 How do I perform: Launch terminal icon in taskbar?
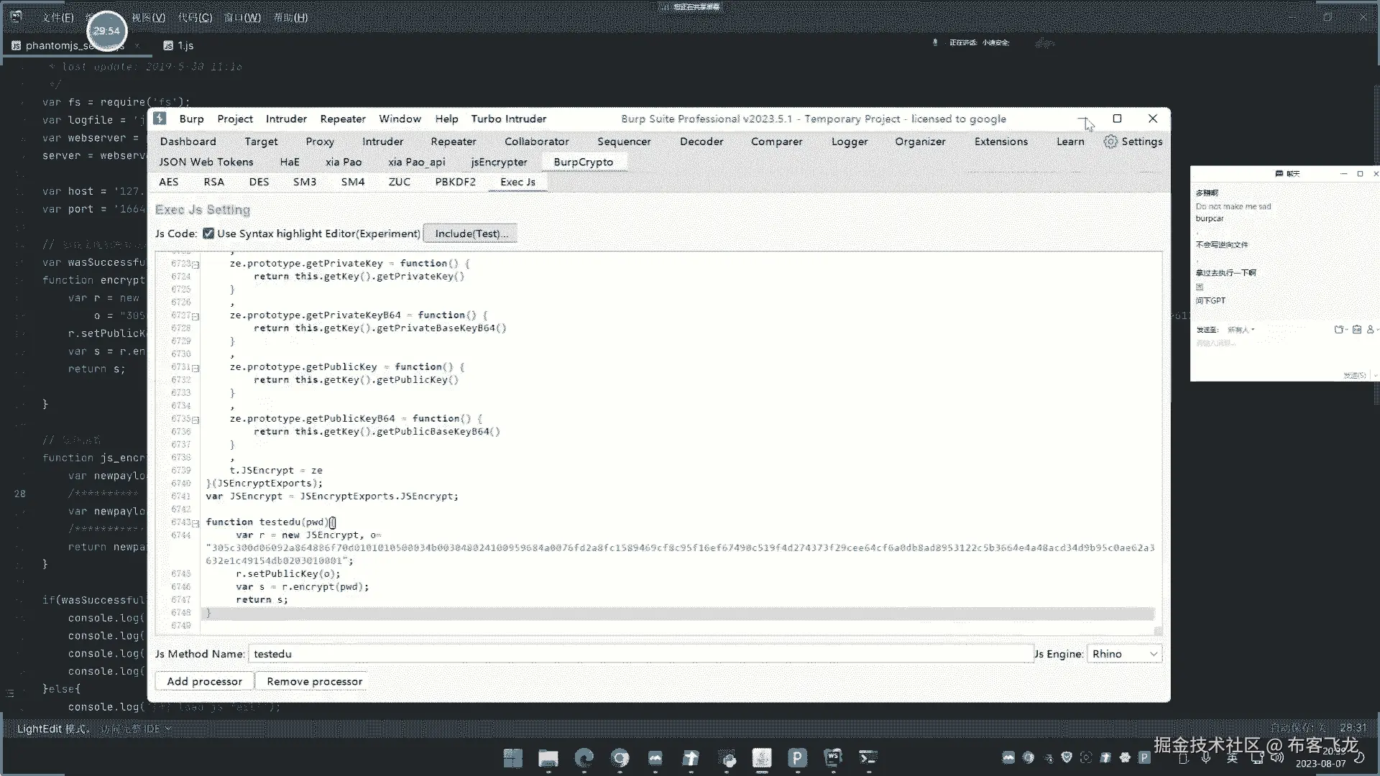tap(868, 758)
